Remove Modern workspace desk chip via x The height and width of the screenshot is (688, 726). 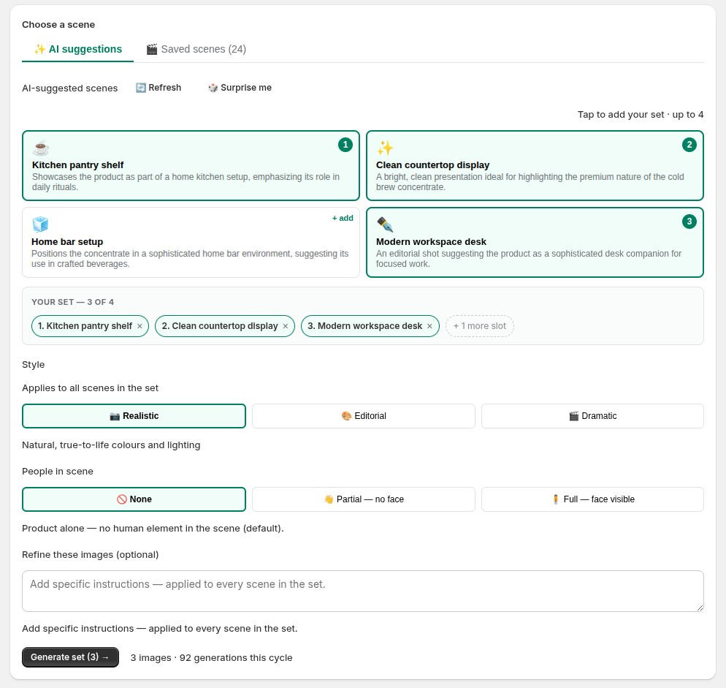(x=429, y=326)
